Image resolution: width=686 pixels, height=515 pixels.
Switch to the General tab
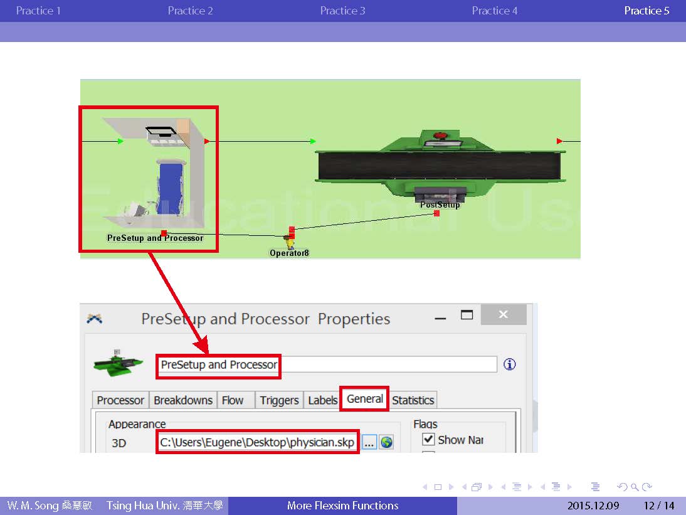pyautogui.click(x=364, y=399)
